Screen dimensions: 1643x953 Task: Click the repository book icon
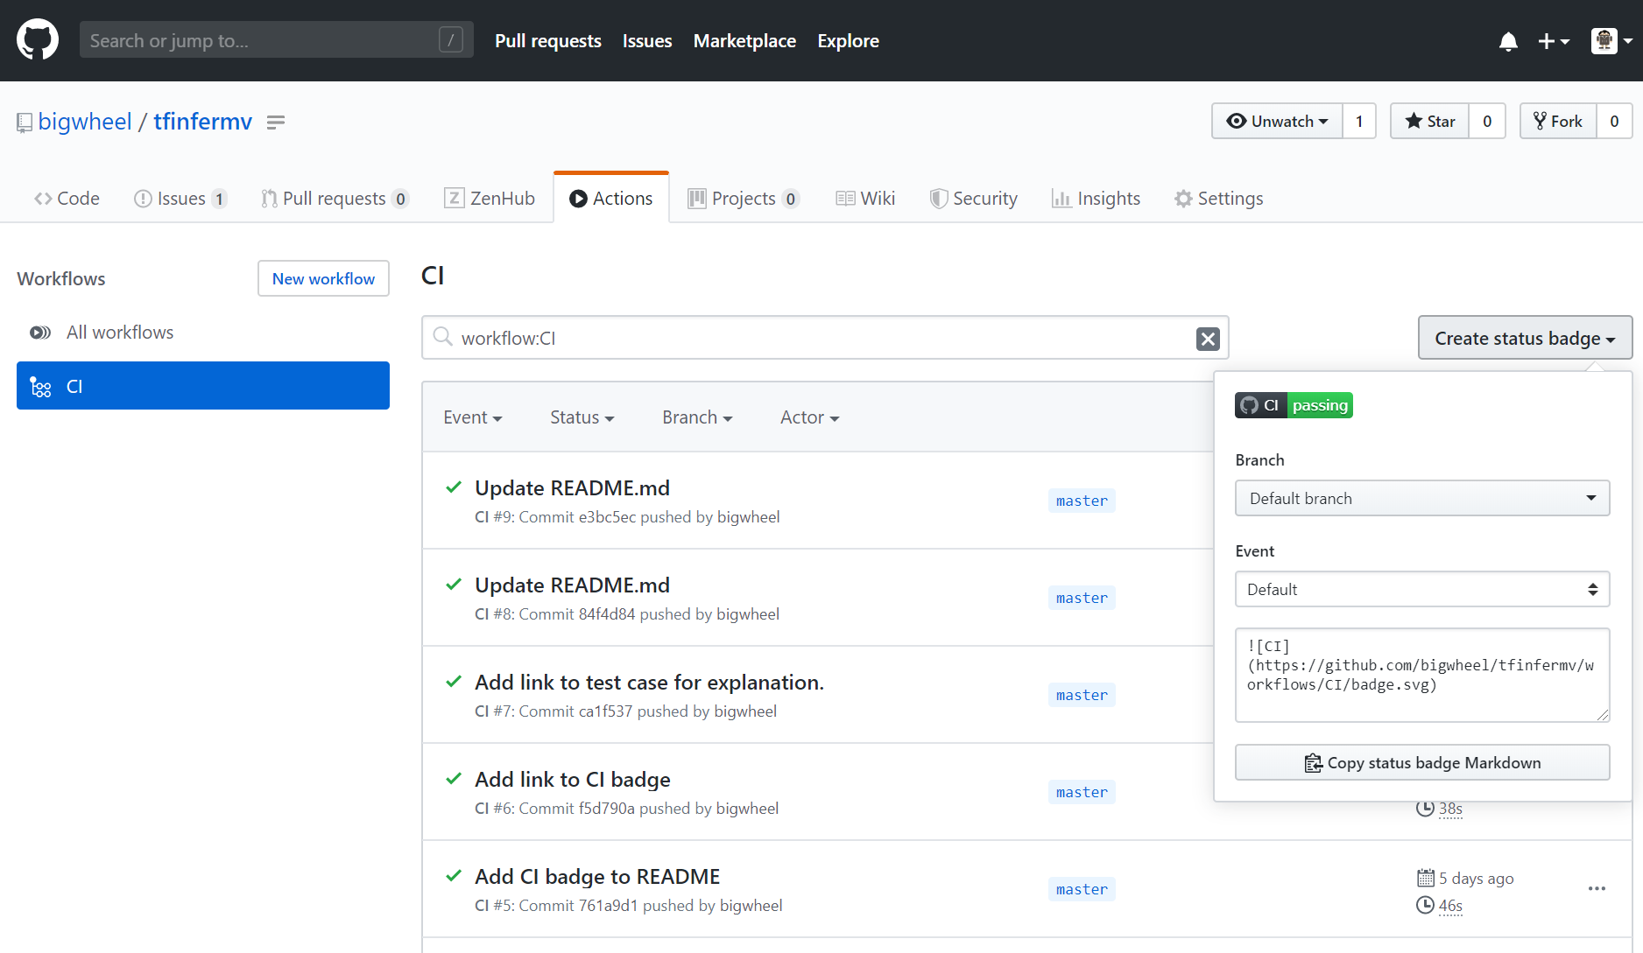[x=25, y=123]
